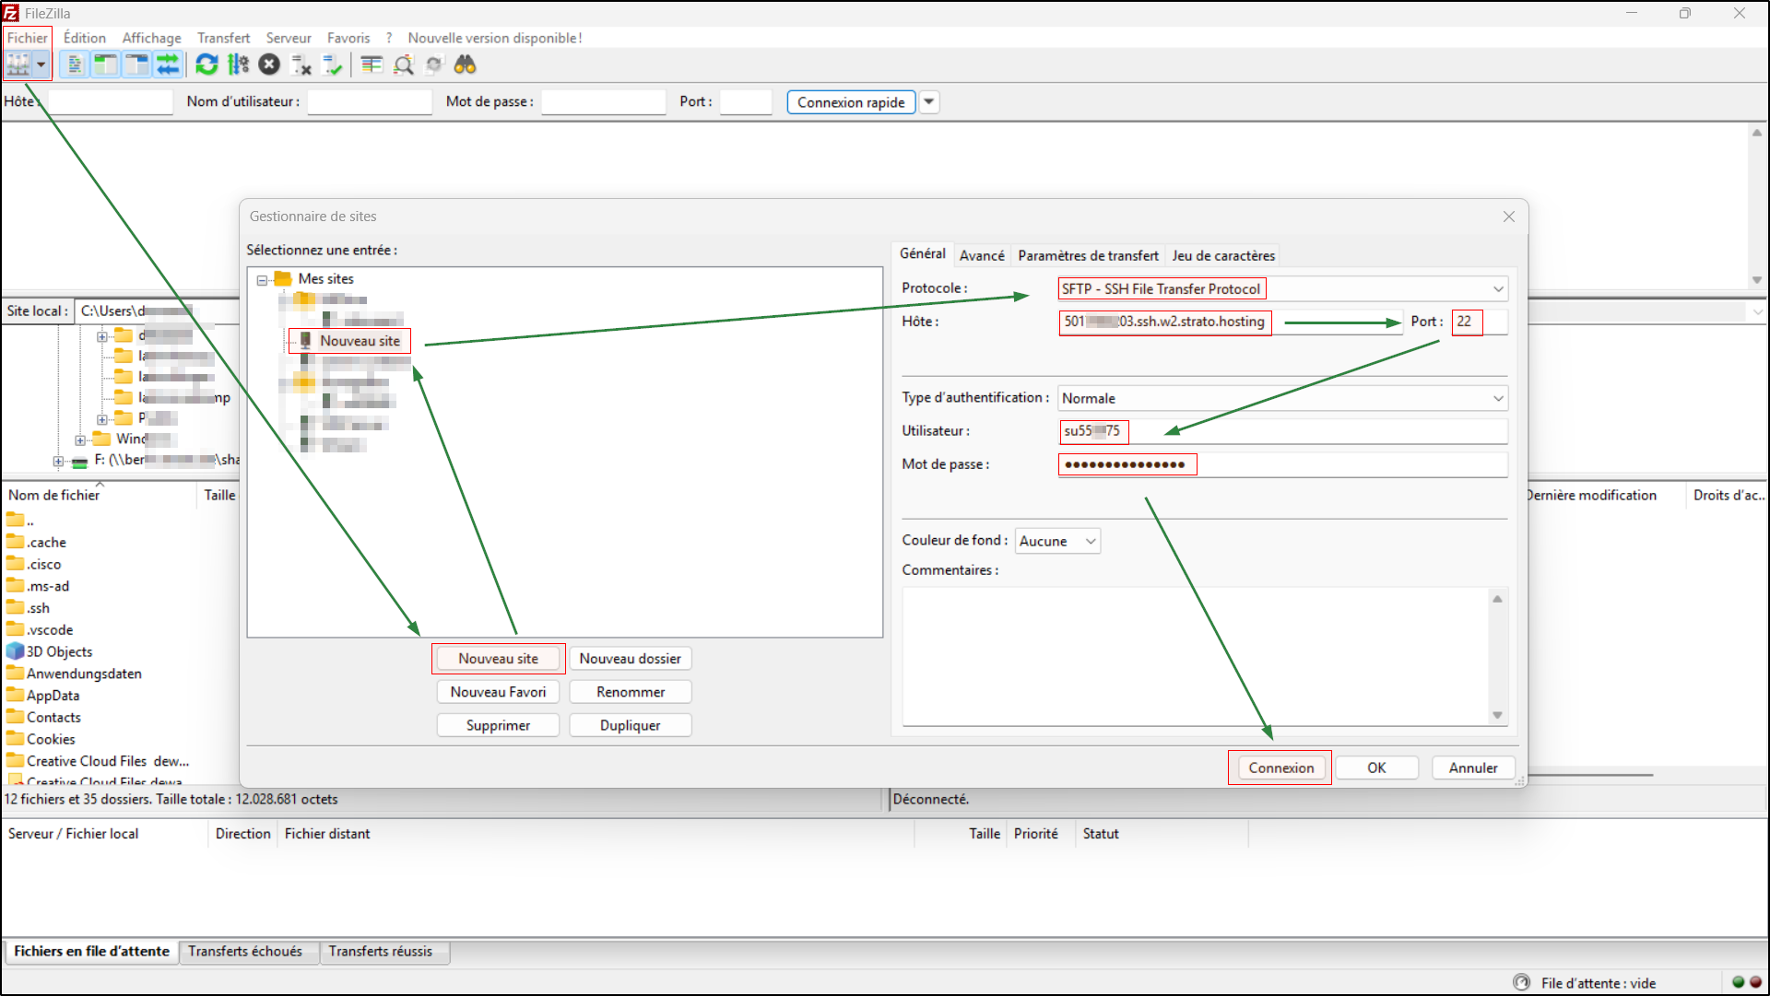Create a Nouveau dossier entry
The width and height of the screenshot is (1770, 996).
pos(630,658)
